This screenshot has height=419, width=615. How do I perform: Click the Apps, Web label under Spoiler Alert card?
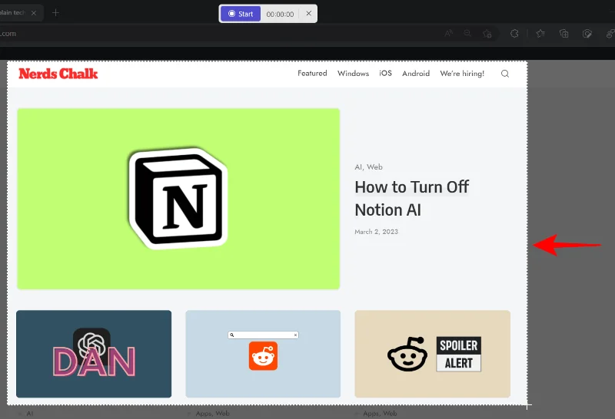coord(380,413)
